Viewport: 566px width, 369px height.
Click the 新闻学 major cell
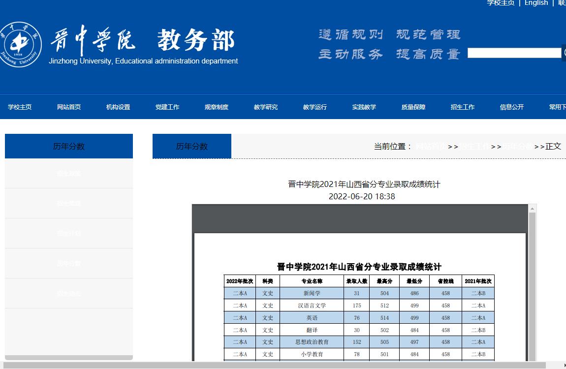pos(312,293)
